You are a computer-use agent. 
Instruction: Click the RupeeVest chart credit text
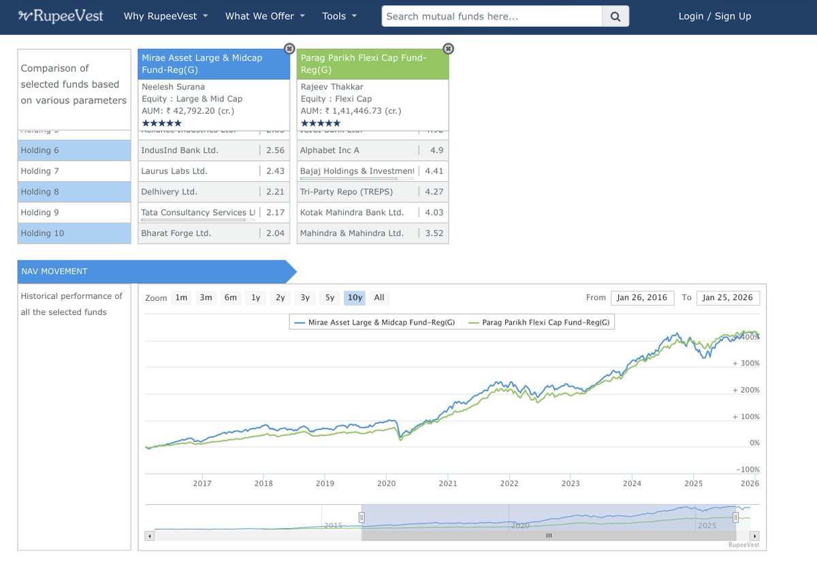click(743, 545)
